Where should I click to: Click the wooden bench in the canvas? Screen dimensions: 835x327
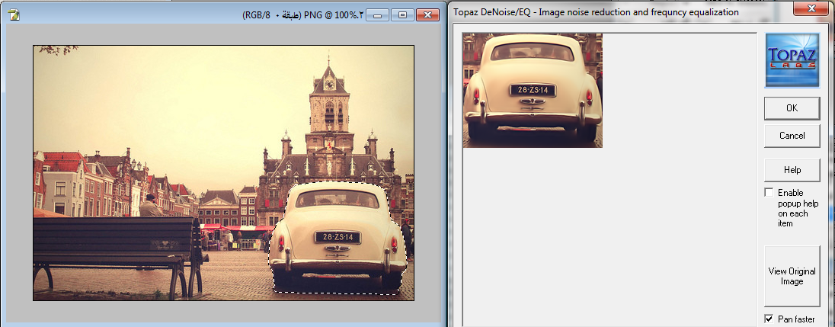click(x=114, y=244)
